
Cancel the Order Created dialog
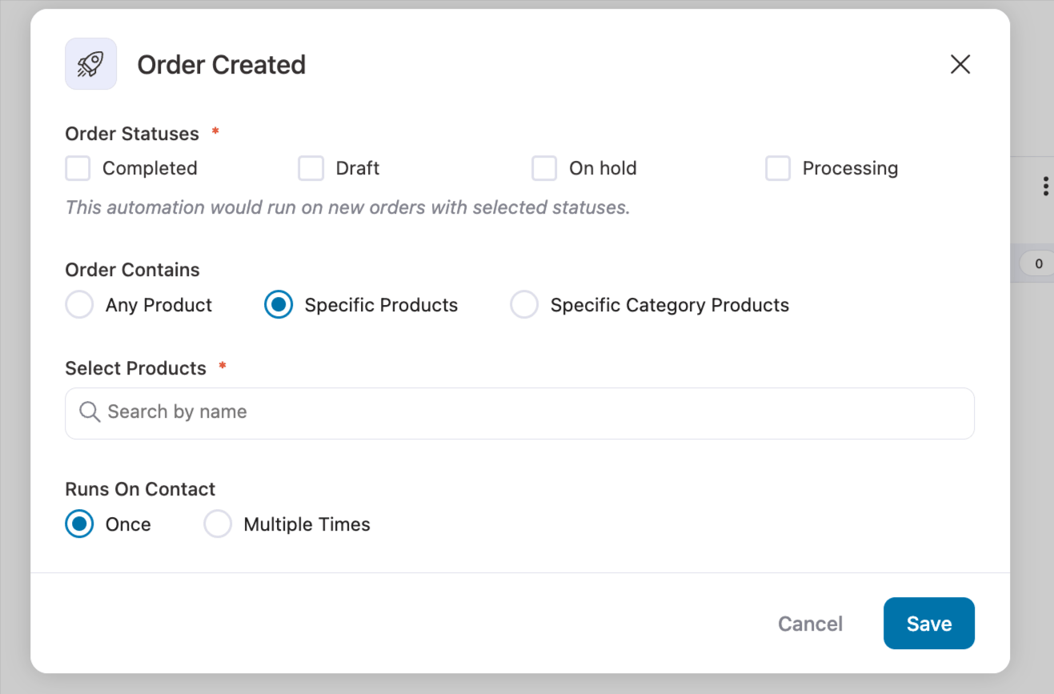coord(810,624)
